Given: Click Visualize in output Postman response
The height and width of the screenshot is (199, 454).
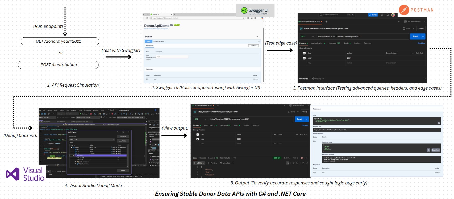Looking at the screenshot, I should point(225,163).
